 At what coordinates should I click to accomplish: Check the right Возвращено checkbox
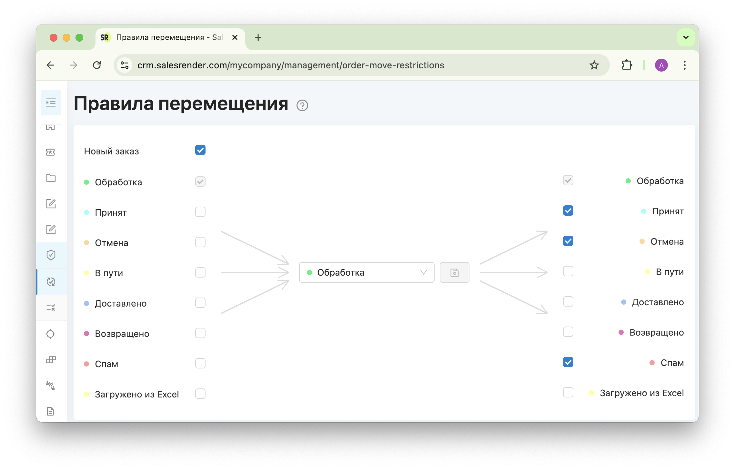[568, 332]
